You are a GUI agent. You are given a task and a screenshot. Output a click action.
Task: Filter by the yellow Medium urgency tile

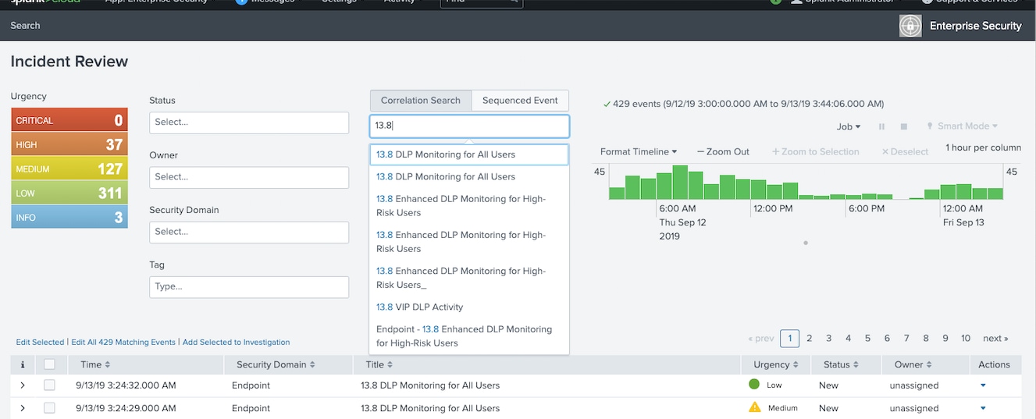tap(69, 169)
